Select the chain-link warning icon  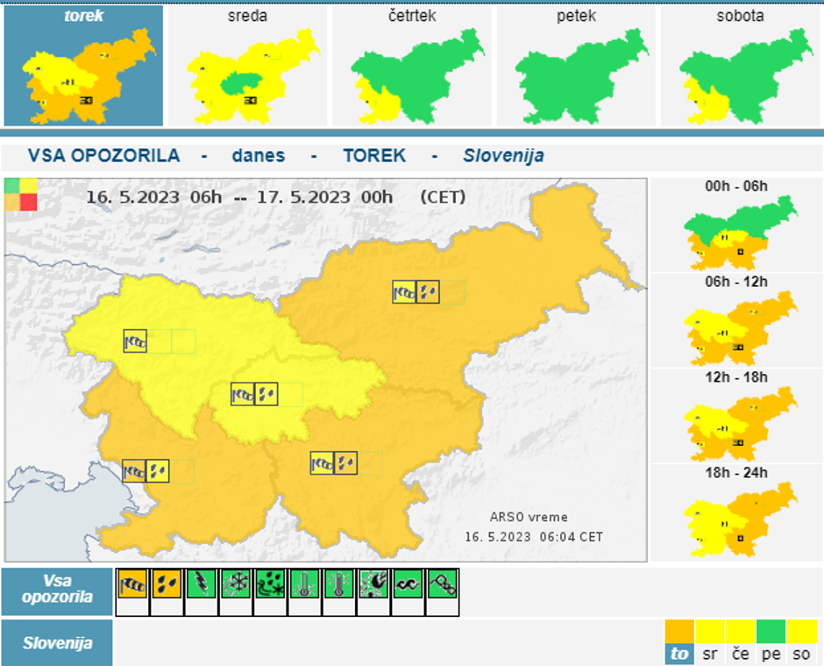(443, 584)
